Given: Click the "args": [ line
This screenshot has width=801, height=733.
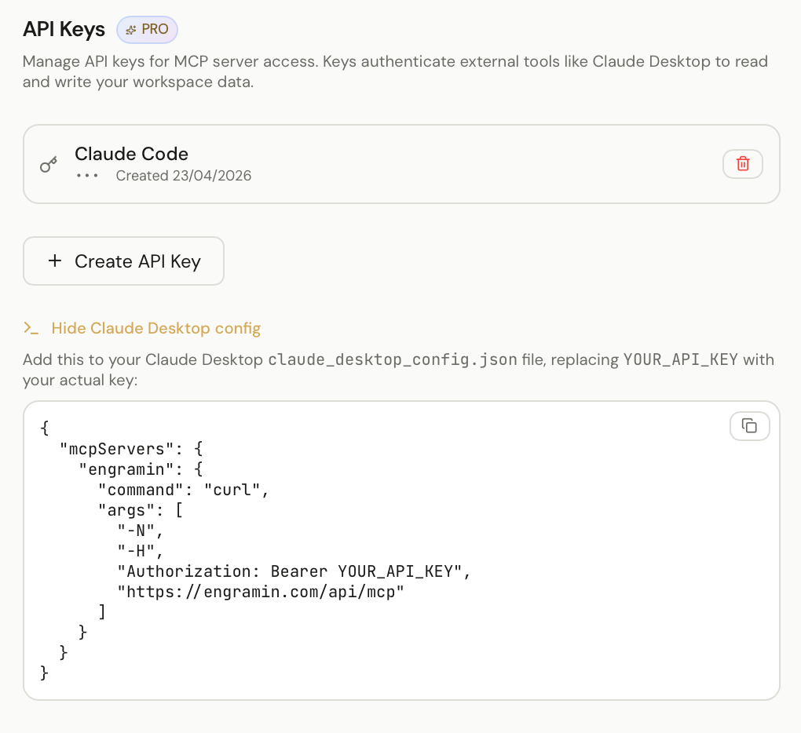Looking at the screenshot, I should pos(141,510).
